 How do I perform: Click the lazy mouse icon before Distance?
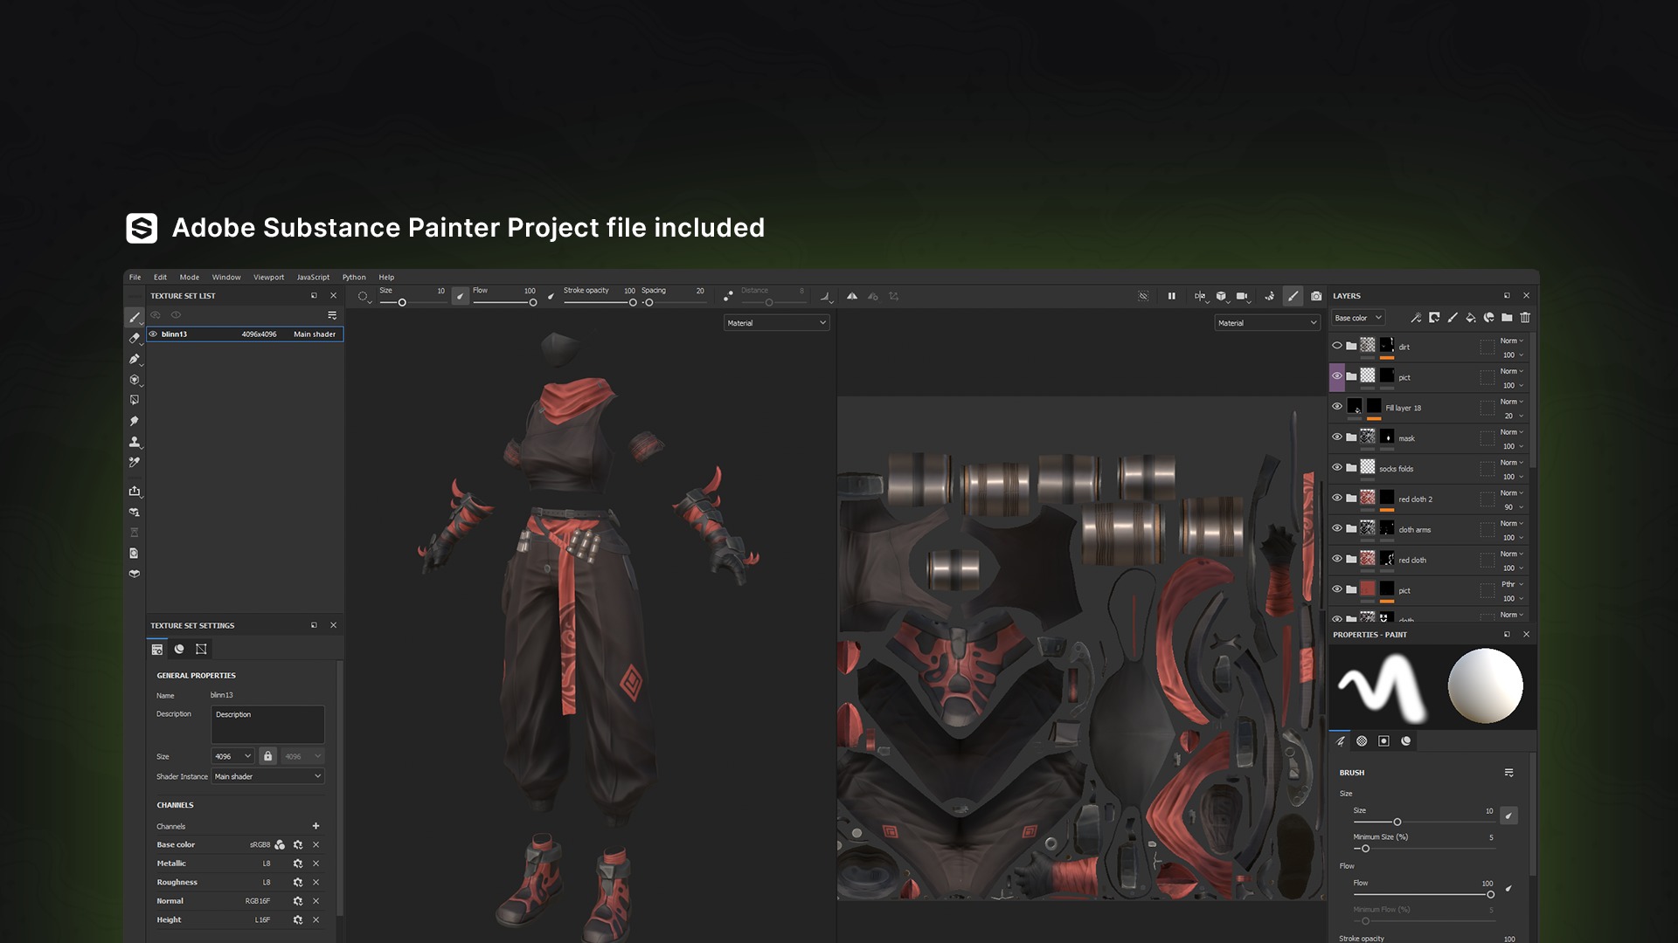728,296
